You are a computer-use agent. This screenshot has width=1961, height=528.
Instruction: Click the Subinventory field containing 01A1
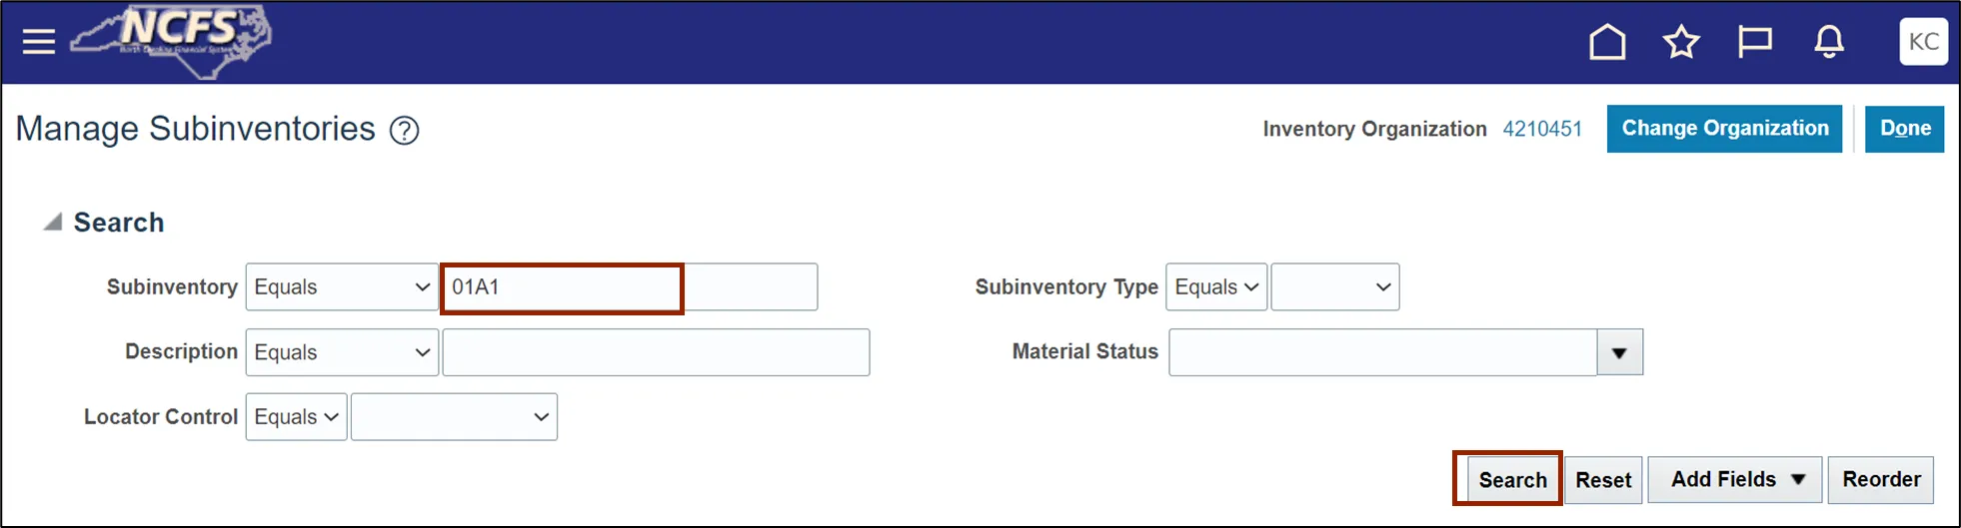tap(630, 287)
